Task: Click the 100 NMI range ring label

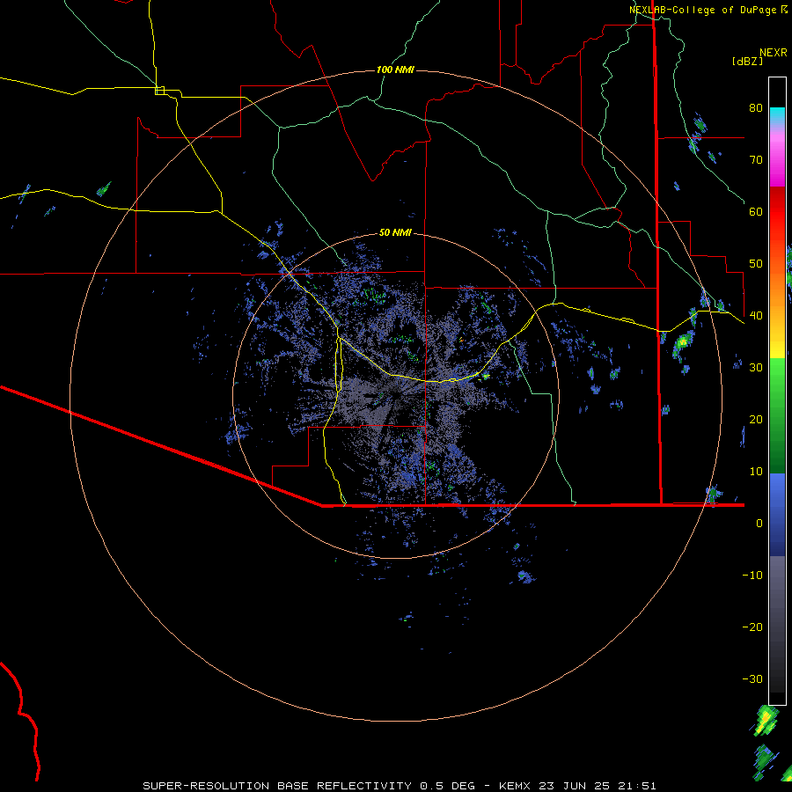Action: (395, 70)
